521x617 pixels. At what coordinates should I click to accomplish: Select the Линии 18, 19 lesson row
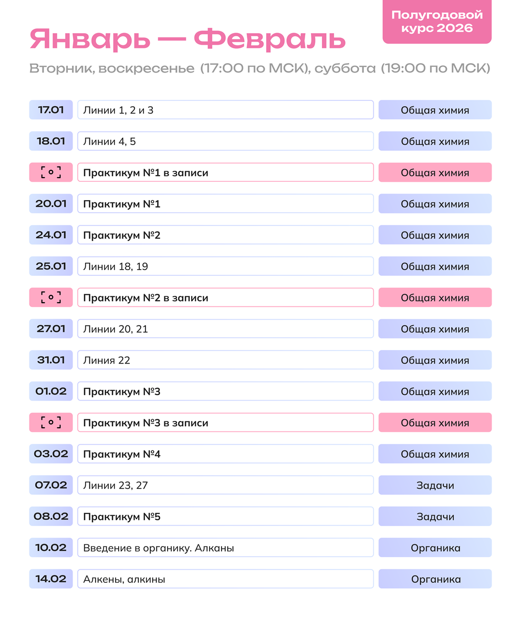pyautogui.click(x=225, y=266)
